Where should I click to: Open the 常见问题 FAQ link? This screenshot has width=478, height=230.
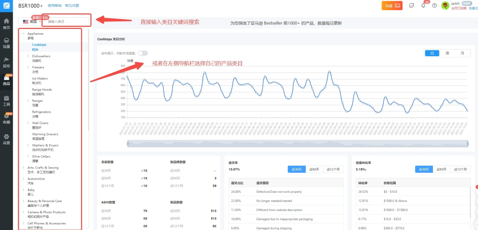[72, 5]
